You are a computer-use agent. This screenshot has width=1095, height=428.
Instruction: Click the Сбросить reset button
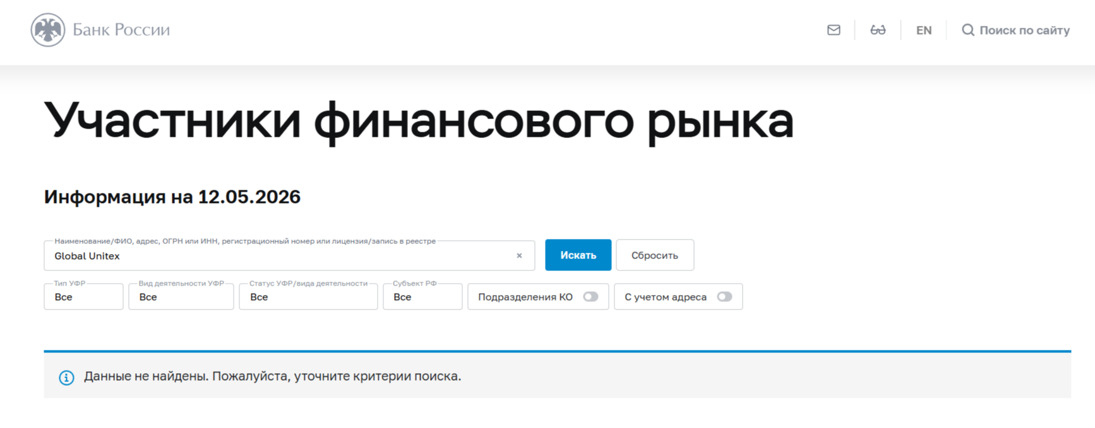point(655,255)
